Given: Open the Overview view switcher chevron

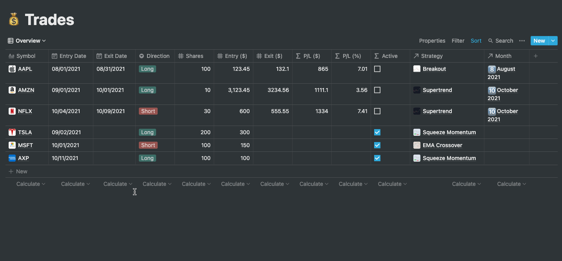Looking at the screenshot, I should click(44, 40).
